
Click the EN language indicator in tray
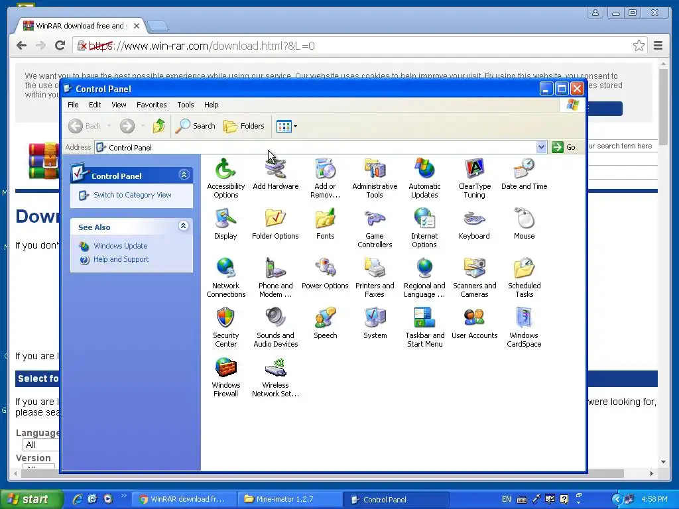click(x=506, y=500)
